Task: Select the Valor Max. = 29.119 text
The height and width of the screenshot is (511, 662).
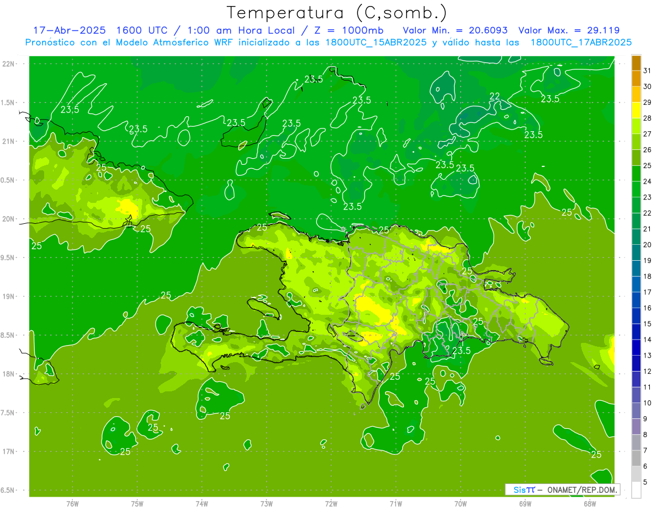Action: click(569, 30)
